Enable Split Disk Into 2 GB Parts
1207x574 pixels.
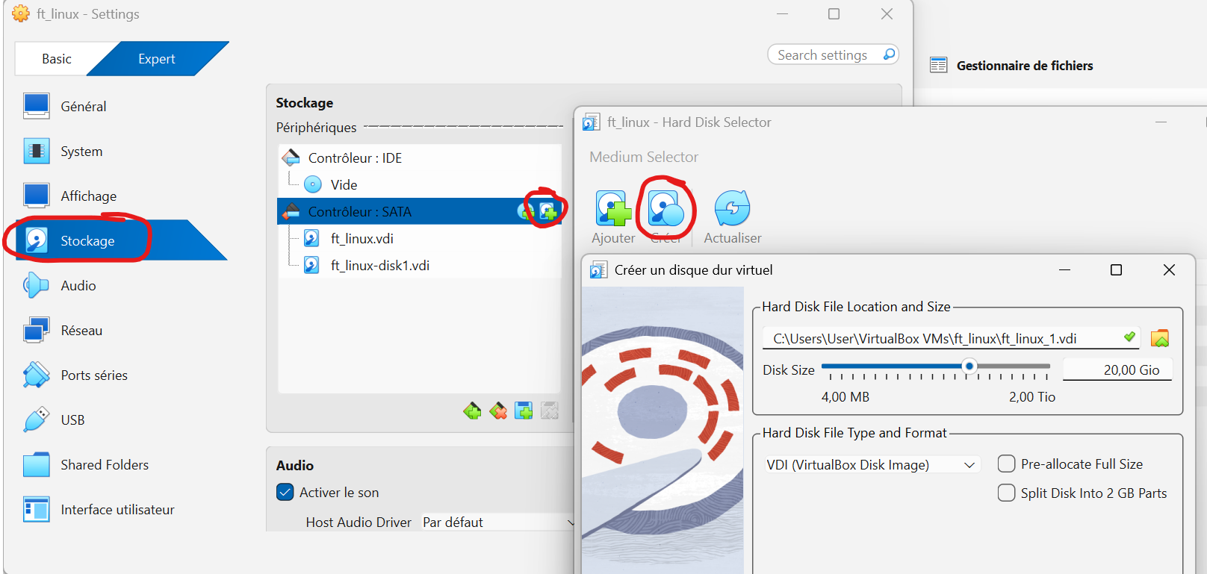click(x=1006, y=493)
